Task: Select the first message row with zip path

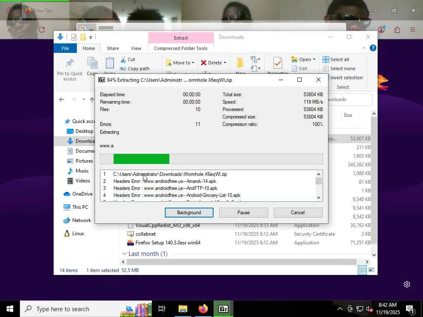Action: tap(170, 174)
